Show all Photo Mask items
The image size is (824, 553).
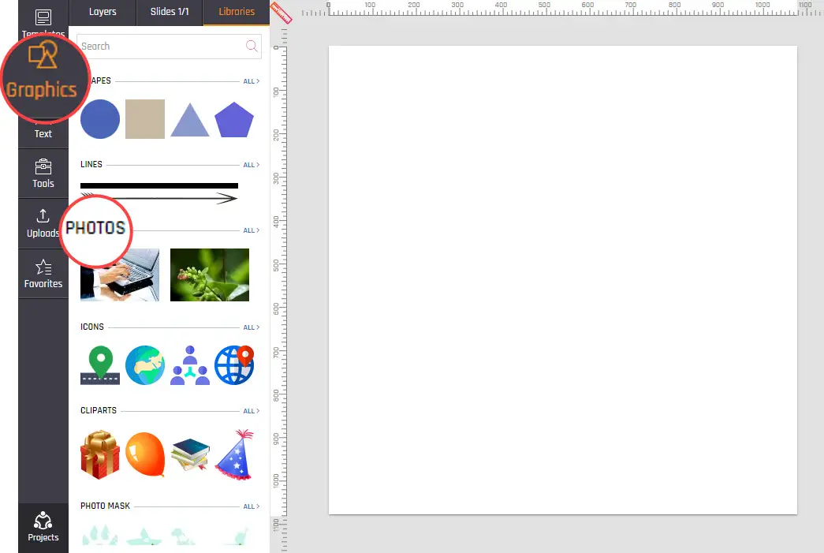tap(252, 506)
